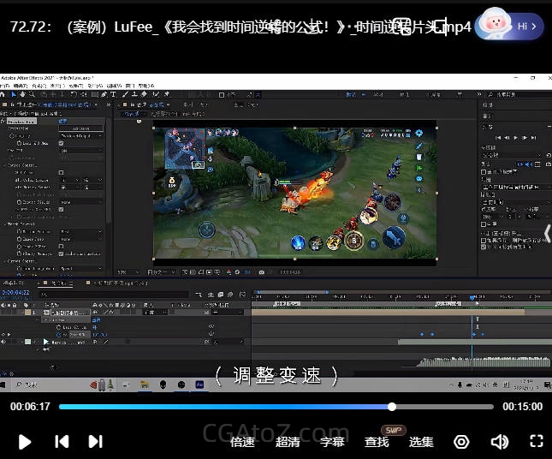The width and height of the screenshot is (552, 459).
Task: Click the small window icon in the title bar
Action: pyautogui.click(x=405, y=27)
